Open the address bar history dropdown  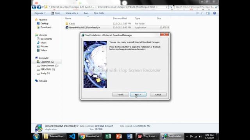click(166, 7)
